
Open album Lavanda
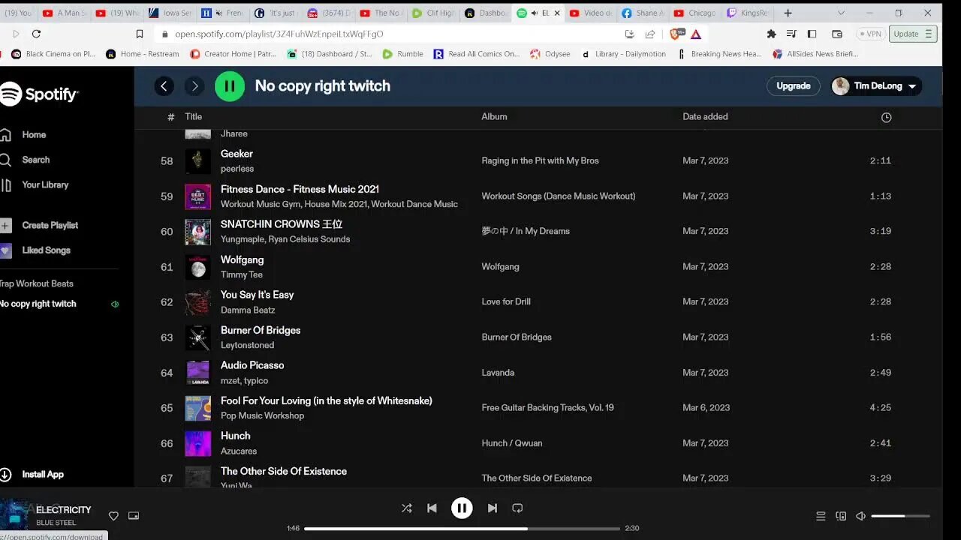pyautogui.click(x=498, y=373)
